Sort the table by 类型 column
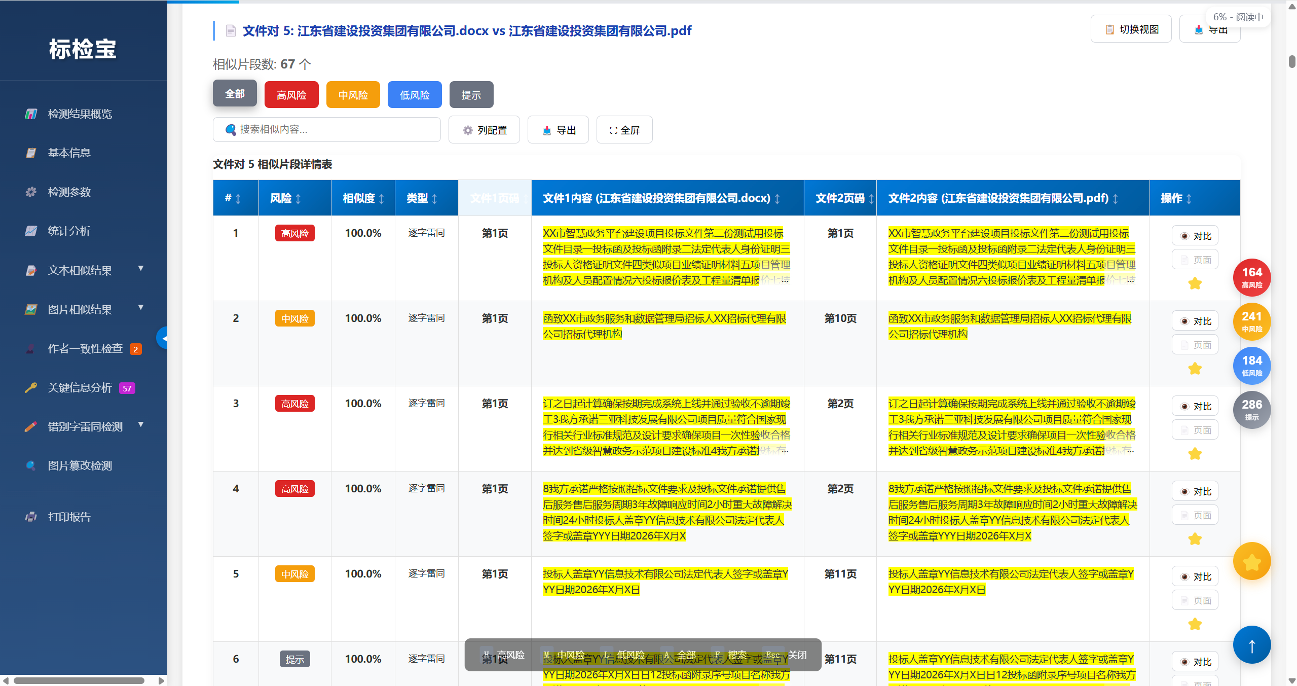The image size is (1297, 686). coord(426,198)
